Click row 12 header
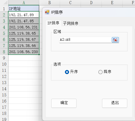Image resolution: width=135 pixels, height=121 pixels. [x=4, y=76]
